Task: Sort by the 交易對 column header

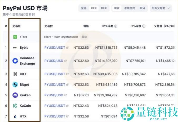Action: (x=48, y=26)
